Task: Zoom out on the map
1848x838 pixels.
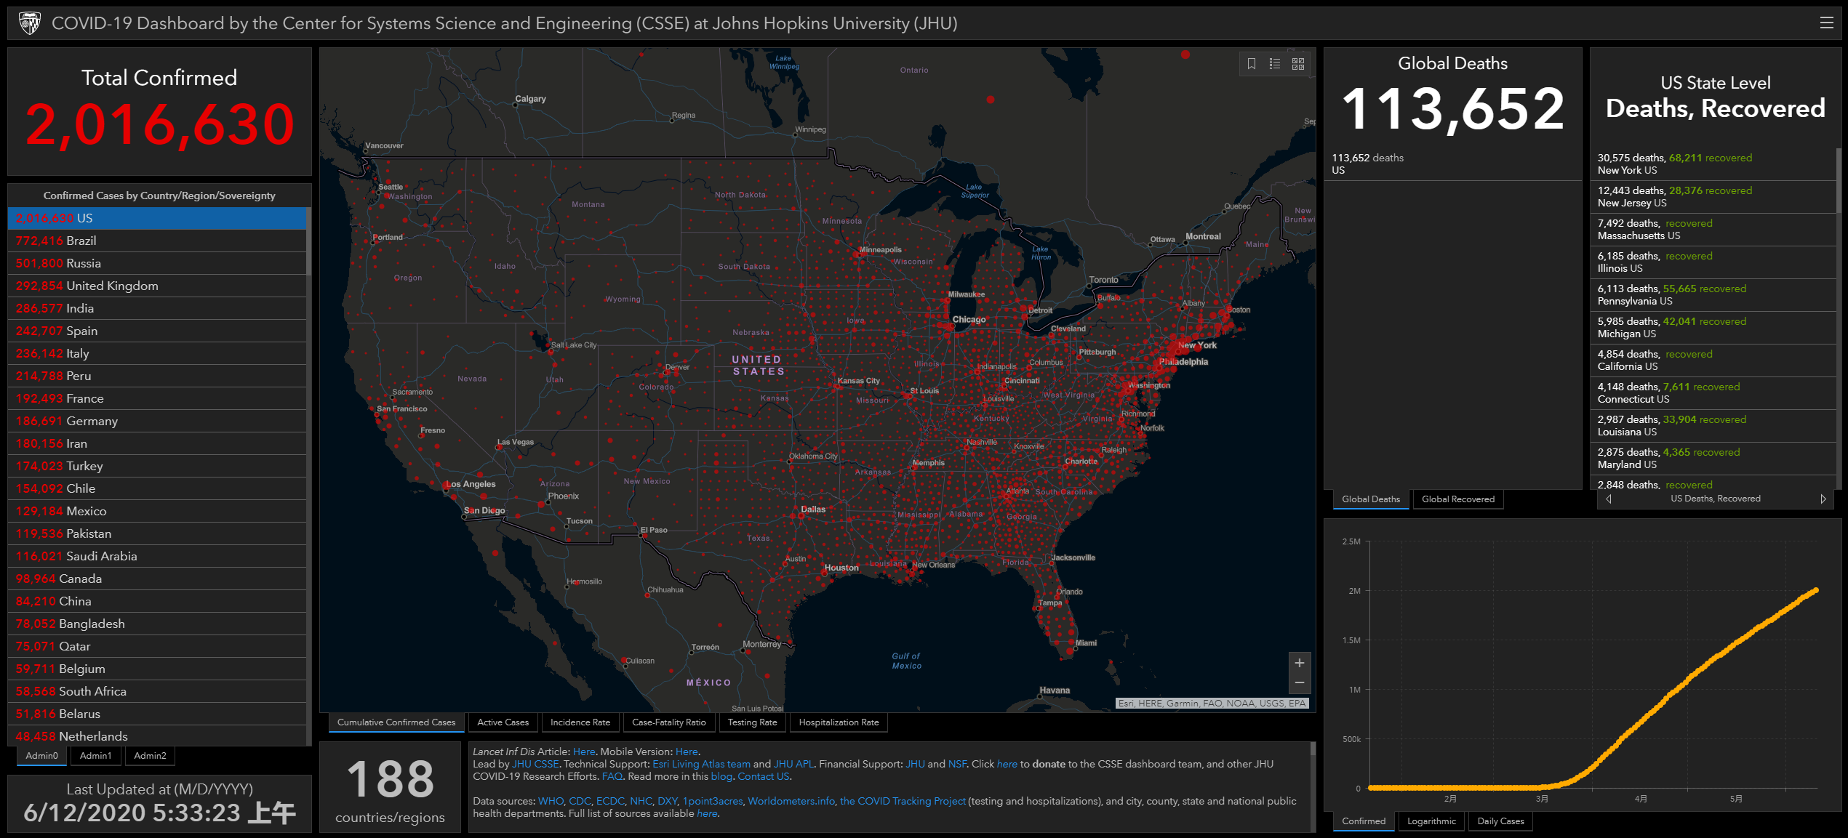Action: pyautogui.click(x=1299, y=683)
